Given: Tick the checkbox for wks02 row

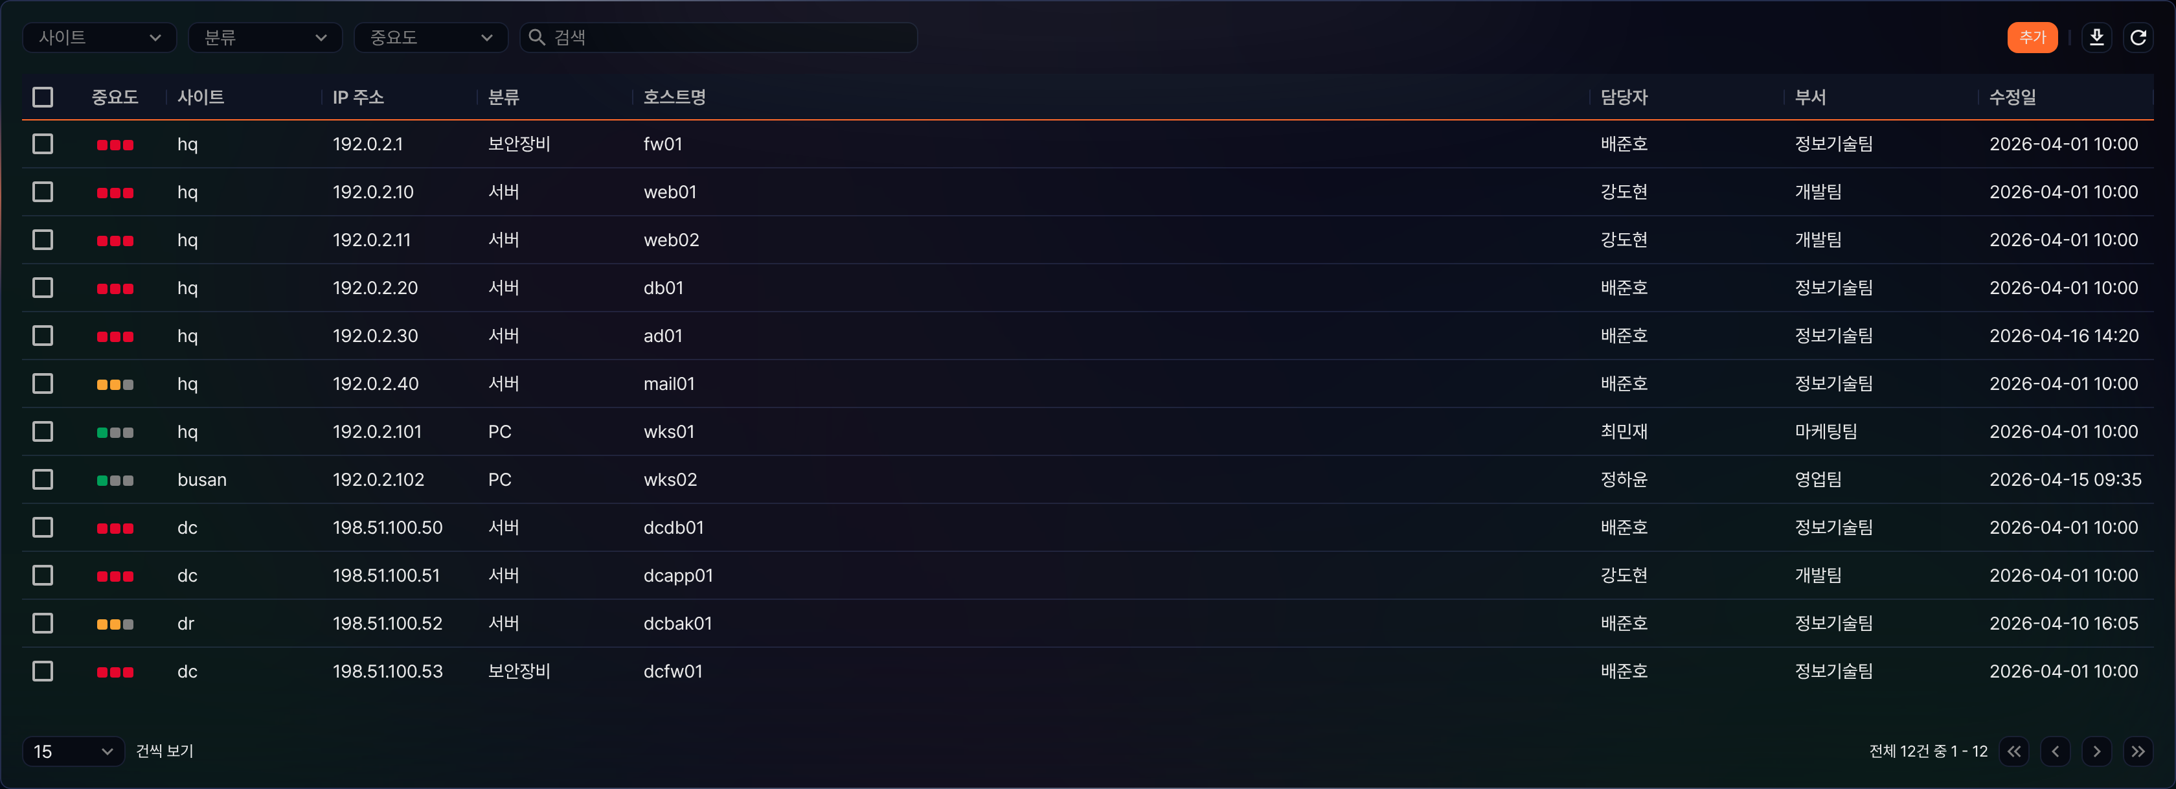Looking at the screenshot, I should pos(42,480).
